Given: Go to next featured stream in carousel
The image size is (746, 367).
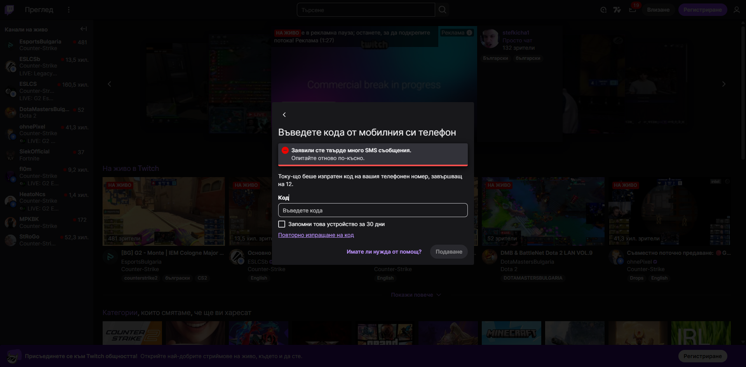Looking at the screenshot, I should [x=723, y=84].
